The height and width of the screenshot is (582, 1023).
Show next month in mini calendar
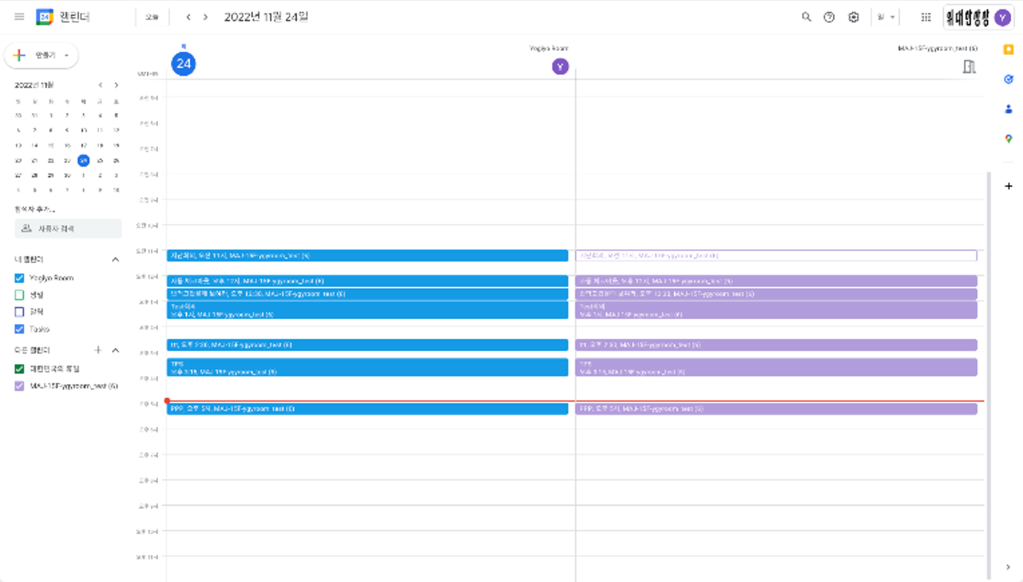click(x=116, y=85)
